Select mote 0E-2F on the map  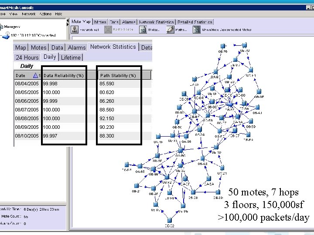click(154, 188)
